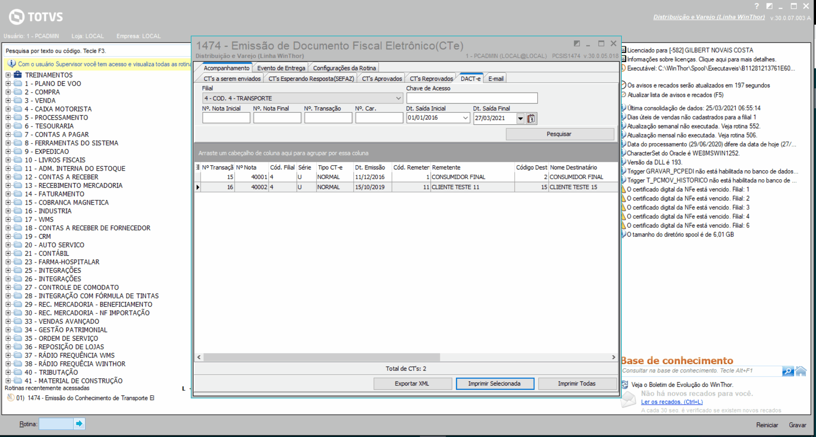This screenshot has width=816, height=437.
Task: Click the Dt. Emissão column header
Action: click(x=372, y=167)
